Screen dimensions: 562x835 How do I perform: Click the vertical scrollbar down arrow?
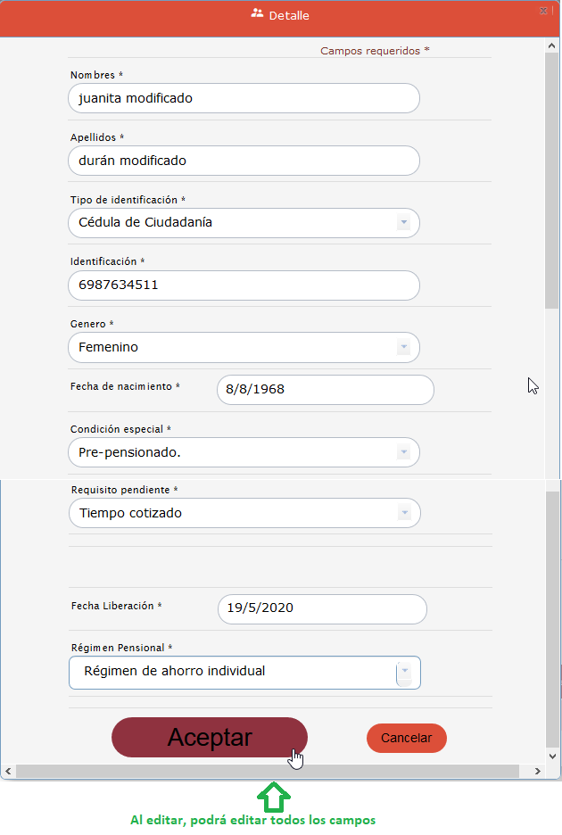coord(552,756)
